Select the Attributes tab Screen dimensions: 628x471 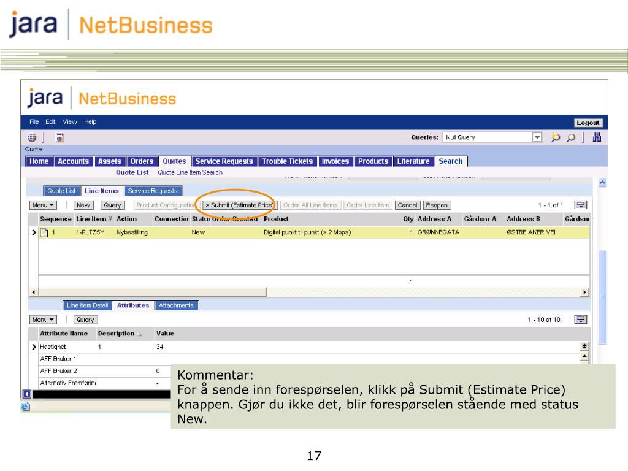[x=133, y=305]
